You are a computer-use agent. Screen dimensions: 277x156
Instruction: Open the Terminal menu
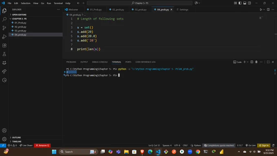point(58,3)
